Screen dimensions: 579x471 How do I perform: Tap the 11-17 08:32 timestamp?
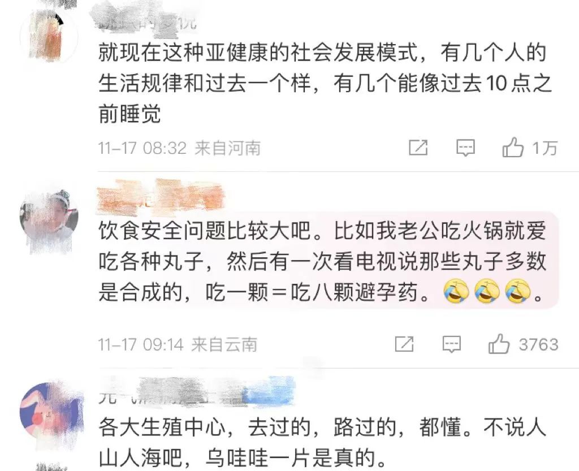click(x=142, y=148)
